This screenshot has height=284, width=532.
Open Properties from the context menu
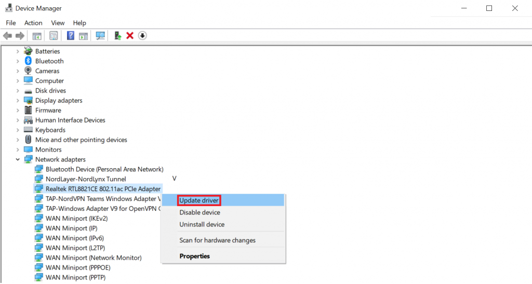tap(194, 256)
